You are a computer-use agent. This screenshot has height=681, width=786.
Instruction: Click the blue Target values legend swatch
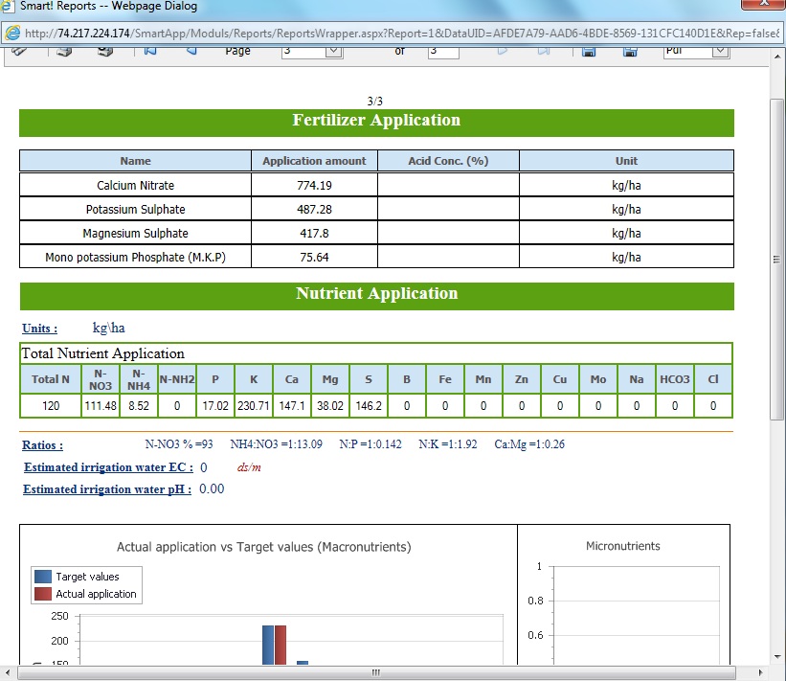click(43, 577)
